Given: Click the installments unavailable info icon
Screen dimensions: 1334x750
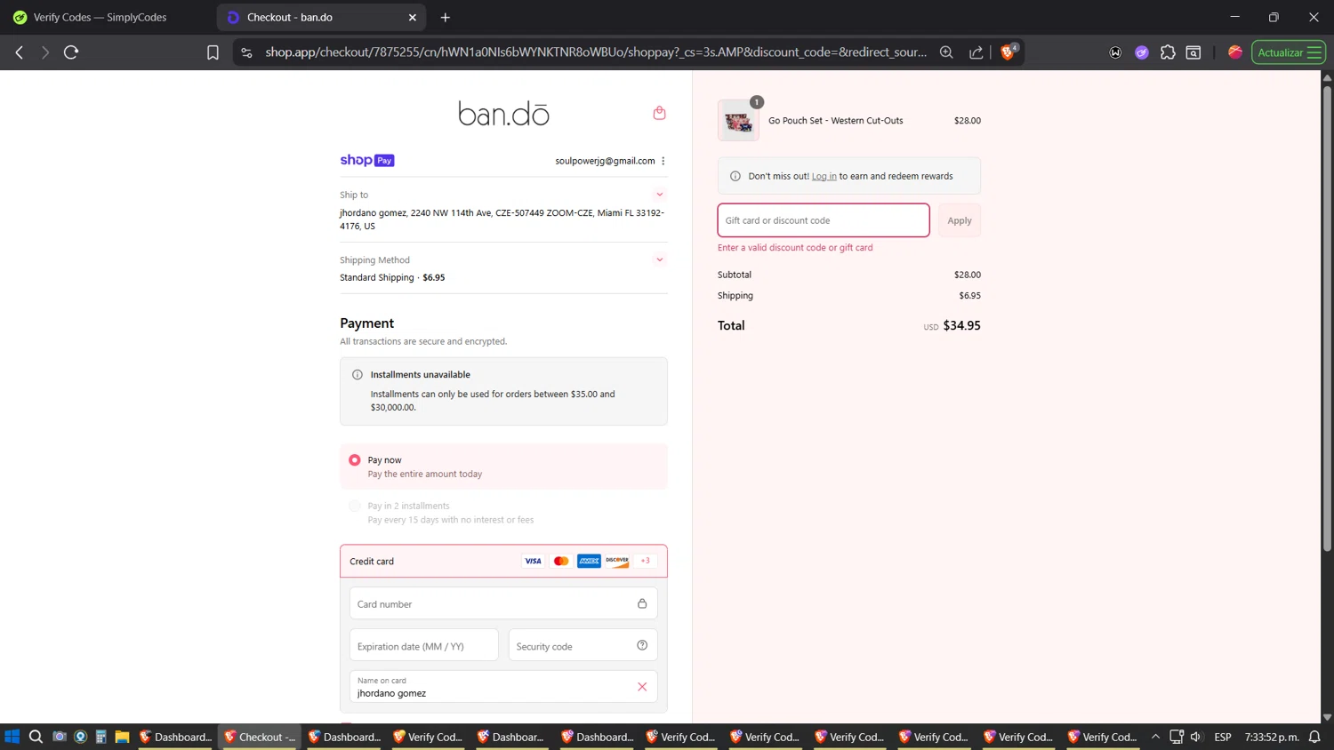Looking at the screenshot, I should pos(358,375).
